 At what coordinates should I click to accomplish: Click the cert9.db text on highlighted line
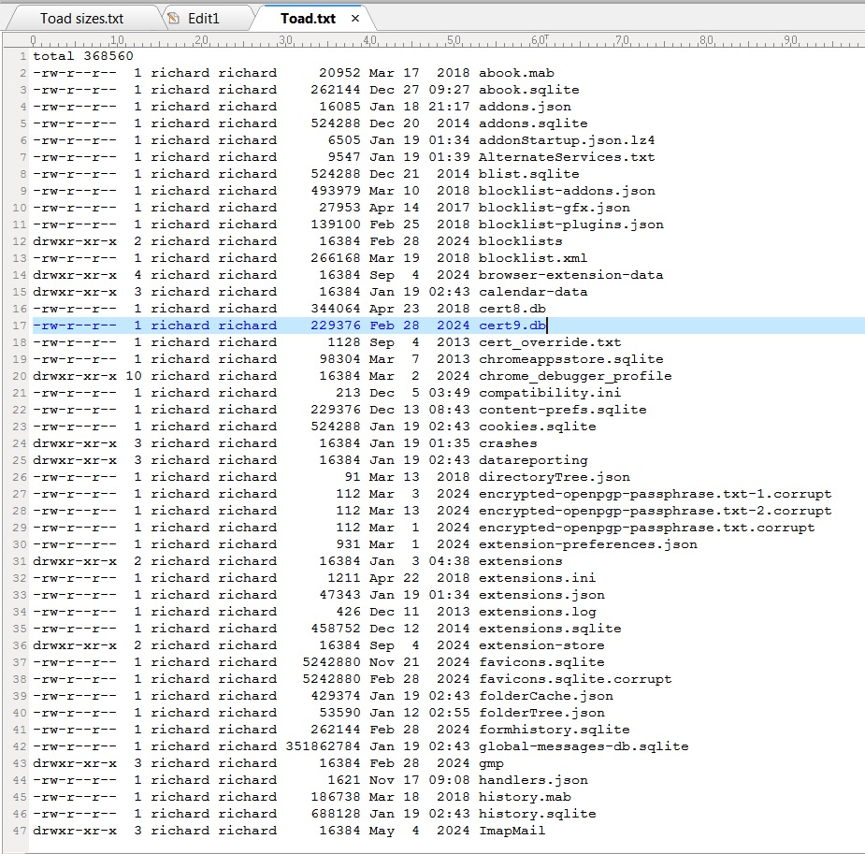pyautogui.click(x=512, y=326)
